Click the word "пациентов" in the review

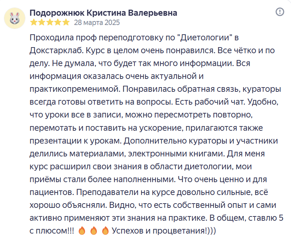click(51, 192)
